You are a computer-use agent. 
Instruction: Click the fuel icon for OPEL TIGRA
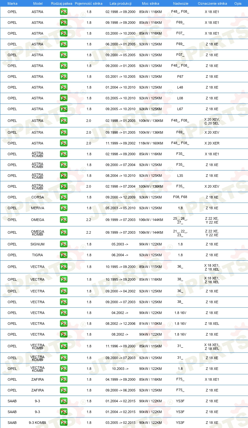(63, 255)
